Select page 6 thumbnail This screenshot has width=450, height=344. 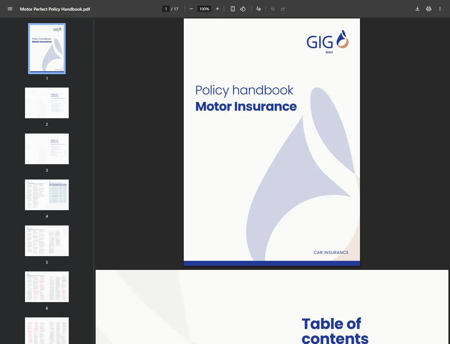click(x=47, y=287)
